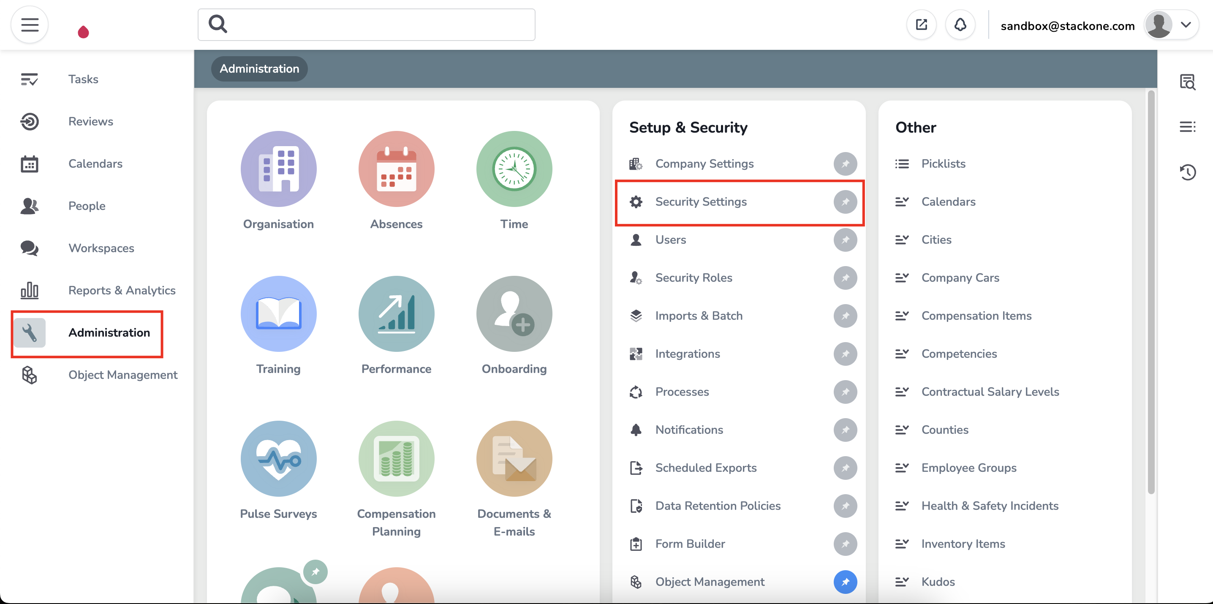Screen dimensions: 1213x604
Task: Click the notifications bell icon
Action: point(960,25)
